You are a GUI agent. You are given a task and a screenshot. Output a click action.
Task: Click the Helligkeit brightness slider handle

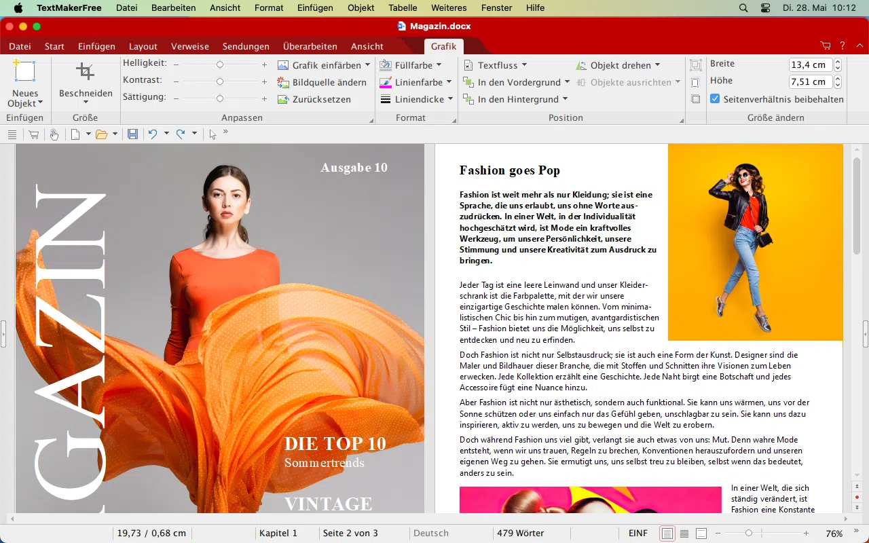[220, 64]
